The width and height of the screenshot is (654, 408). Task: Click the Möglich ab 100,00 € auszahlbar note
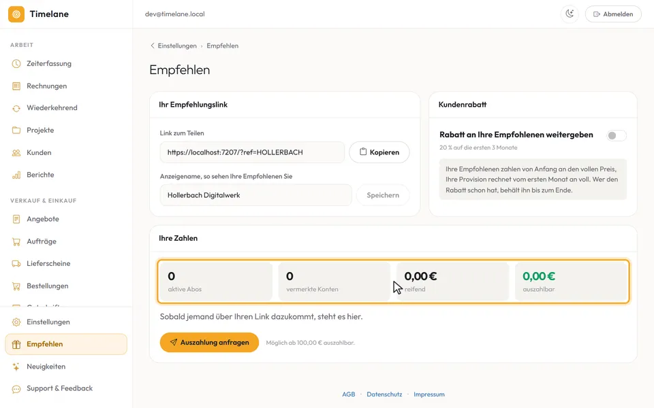pyautogui.click(x=311, y=343)
